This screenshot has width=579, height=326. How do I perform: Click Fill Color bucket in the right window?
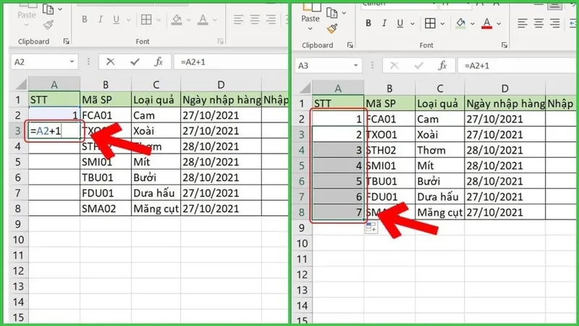click(x=460, y=23)
